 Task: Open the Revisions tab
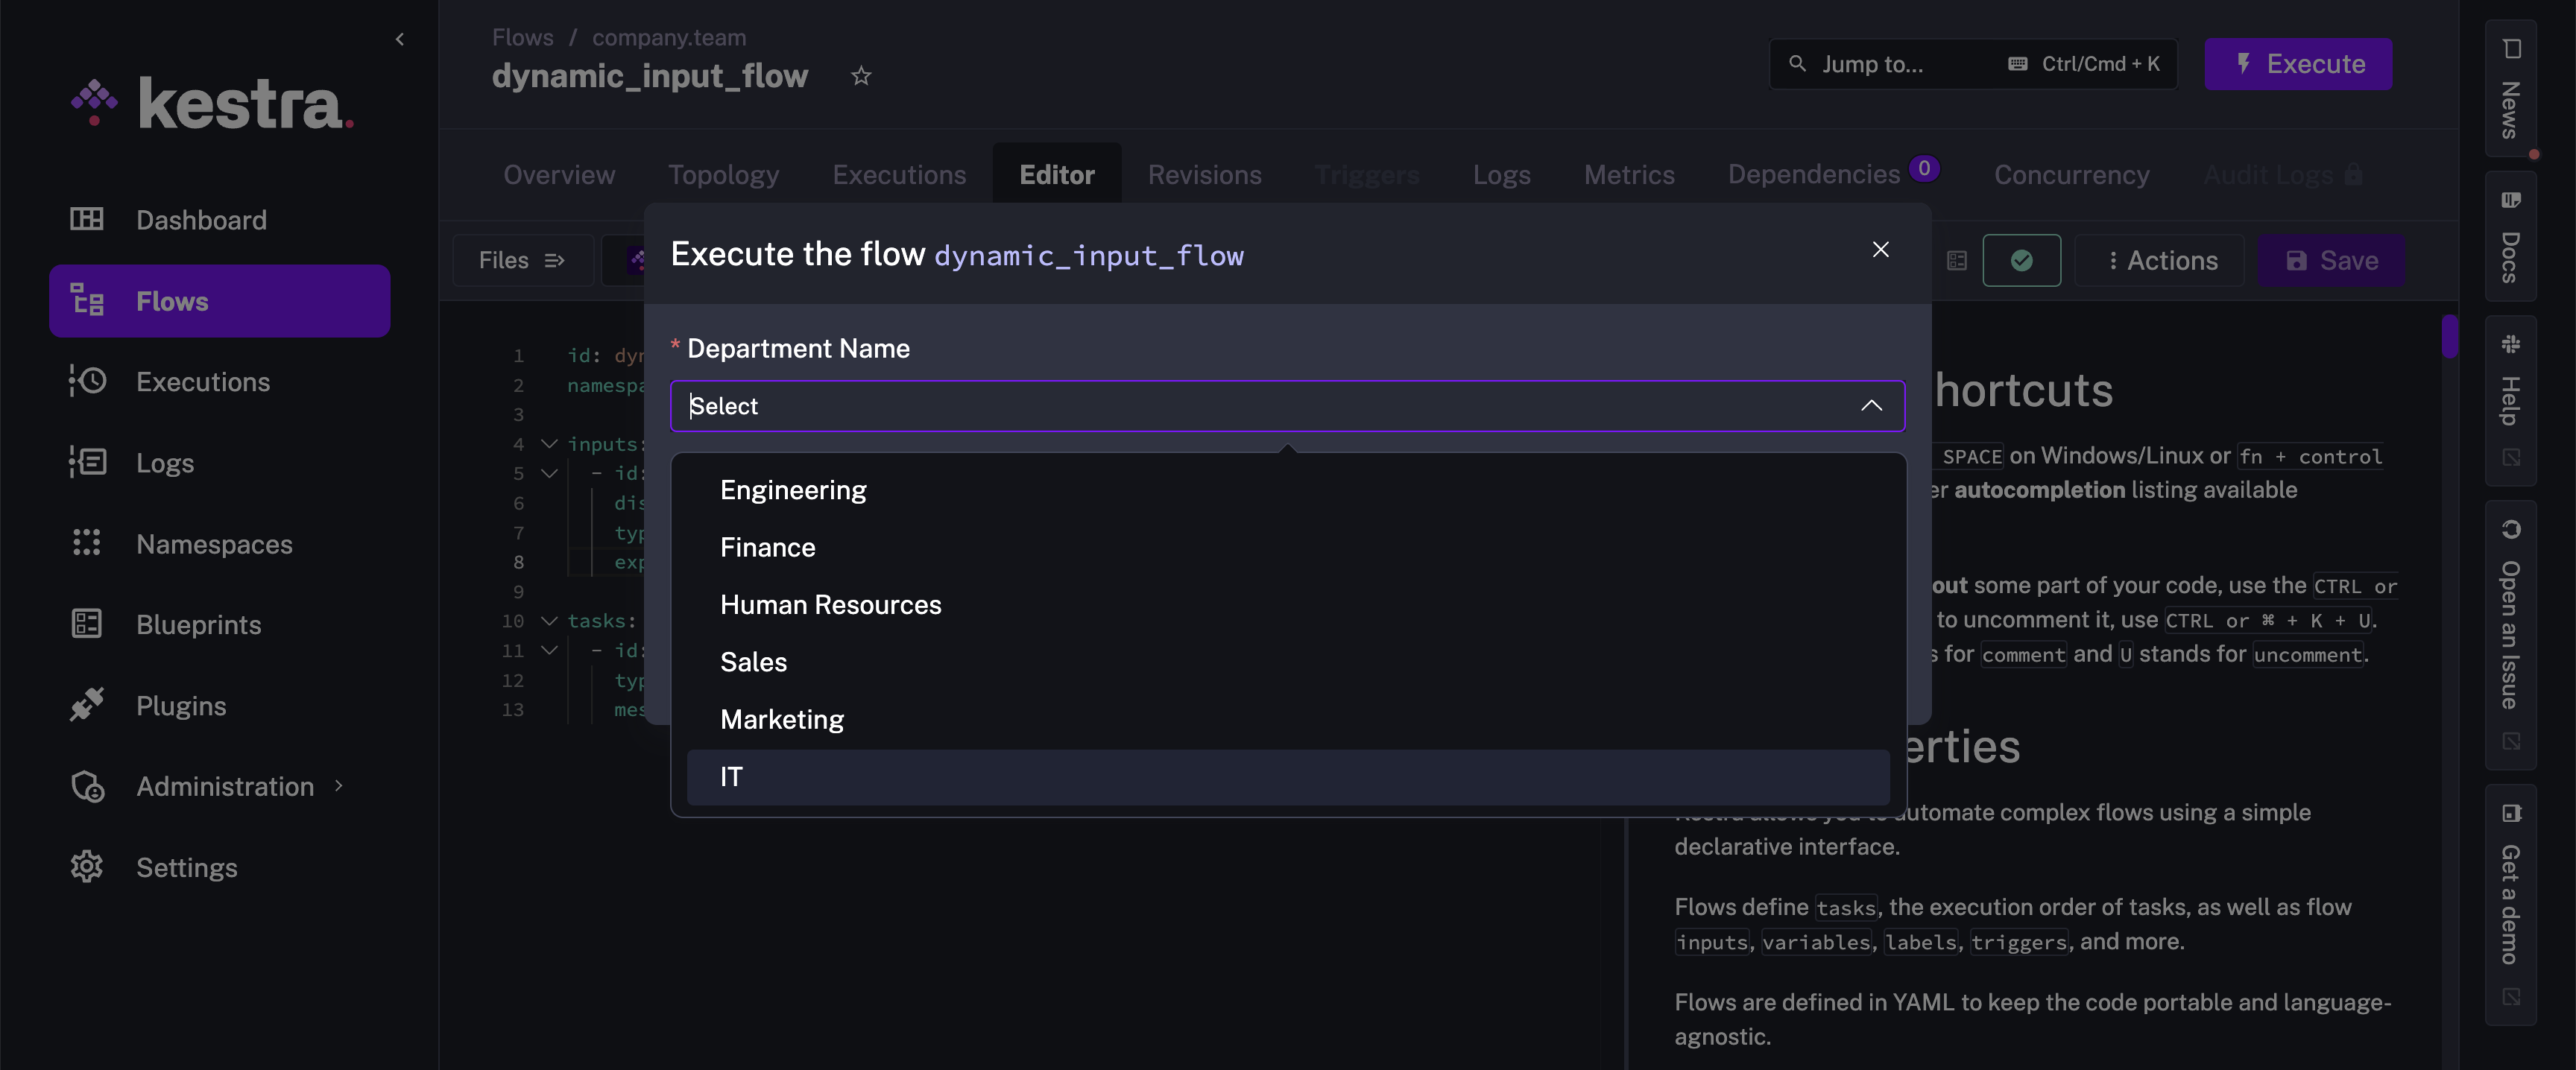pos(1204,174)
